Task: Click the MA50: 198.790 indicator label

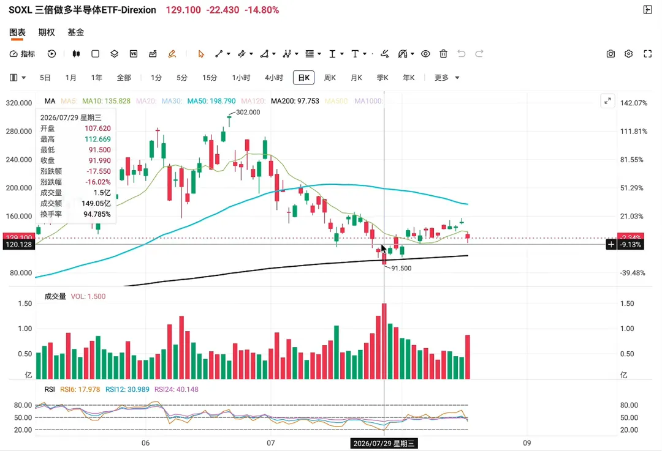Action: pyautogui.click(x=211, y=101)
